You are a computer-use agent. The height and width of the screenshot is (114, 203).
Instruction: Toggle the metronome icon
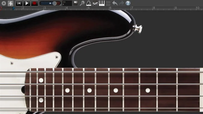pyautogui.click(x=89, y=3)
